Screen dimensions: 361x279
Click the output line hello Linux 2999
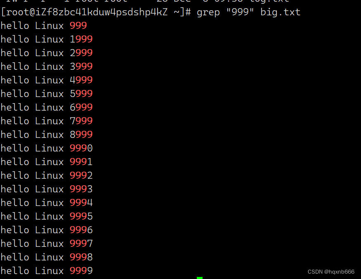click(47, 53)
